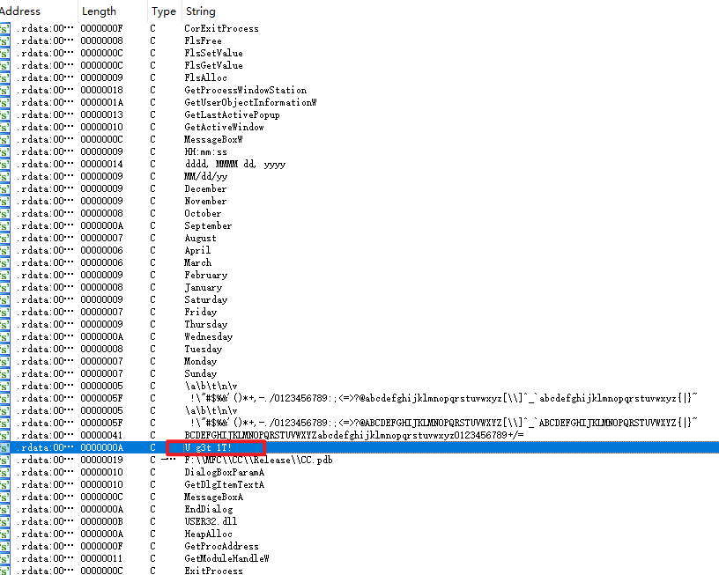Click length value 00000041 of base64 alphabet row
719x575 pixels.
tap(101, 435)
